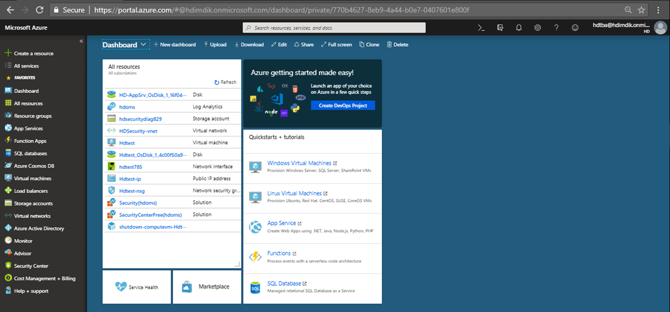Refresh the All resources tile

click(225, 82)
